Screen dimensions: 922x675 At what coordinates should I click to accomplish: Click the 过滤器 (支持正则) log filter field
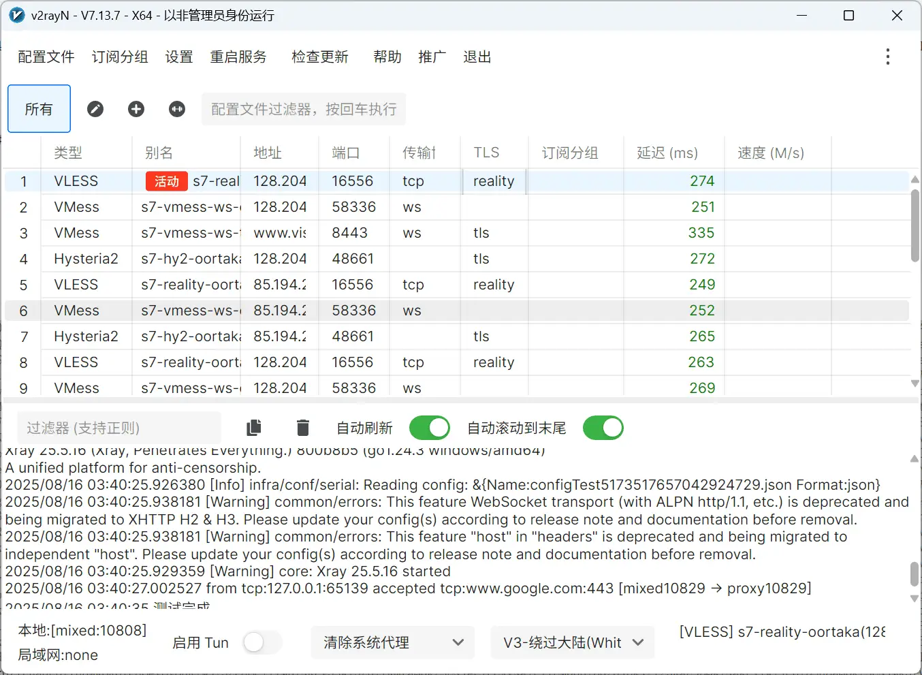pyautogui.click(x=119, y=428)
